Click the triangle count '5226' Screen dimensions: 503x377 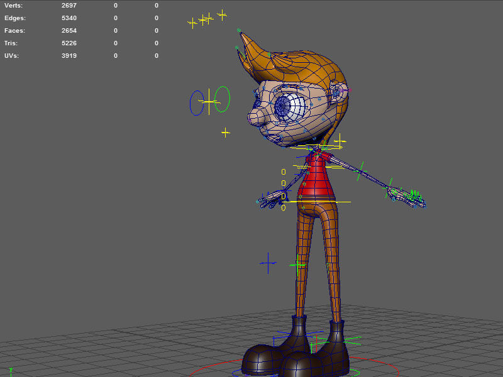point(69,43)
